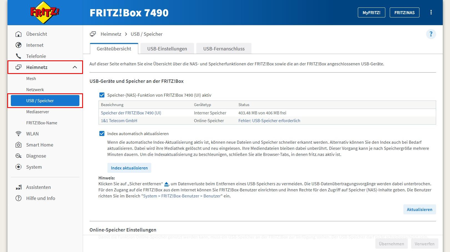
Task: Click the Heimnetz monitor icon in sidebar
Action: click(19, 67)
